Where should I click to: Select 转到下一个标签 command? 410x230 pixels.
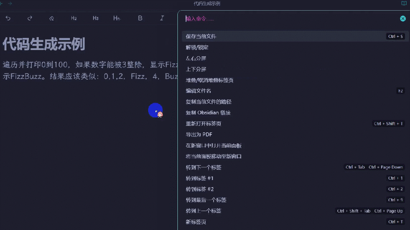pos(295,167)
